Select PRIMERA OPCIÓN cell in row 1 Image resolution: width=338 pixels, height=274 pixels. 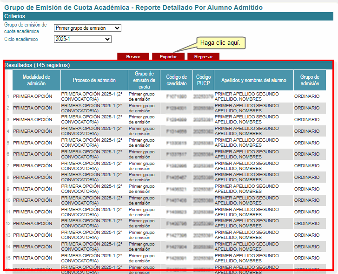(x=33, y=96)
